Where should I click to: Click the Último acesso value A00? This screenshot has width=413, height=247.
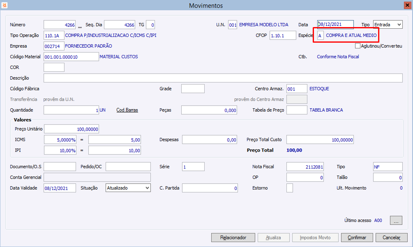pyautogui.click(x=378, y=220)
